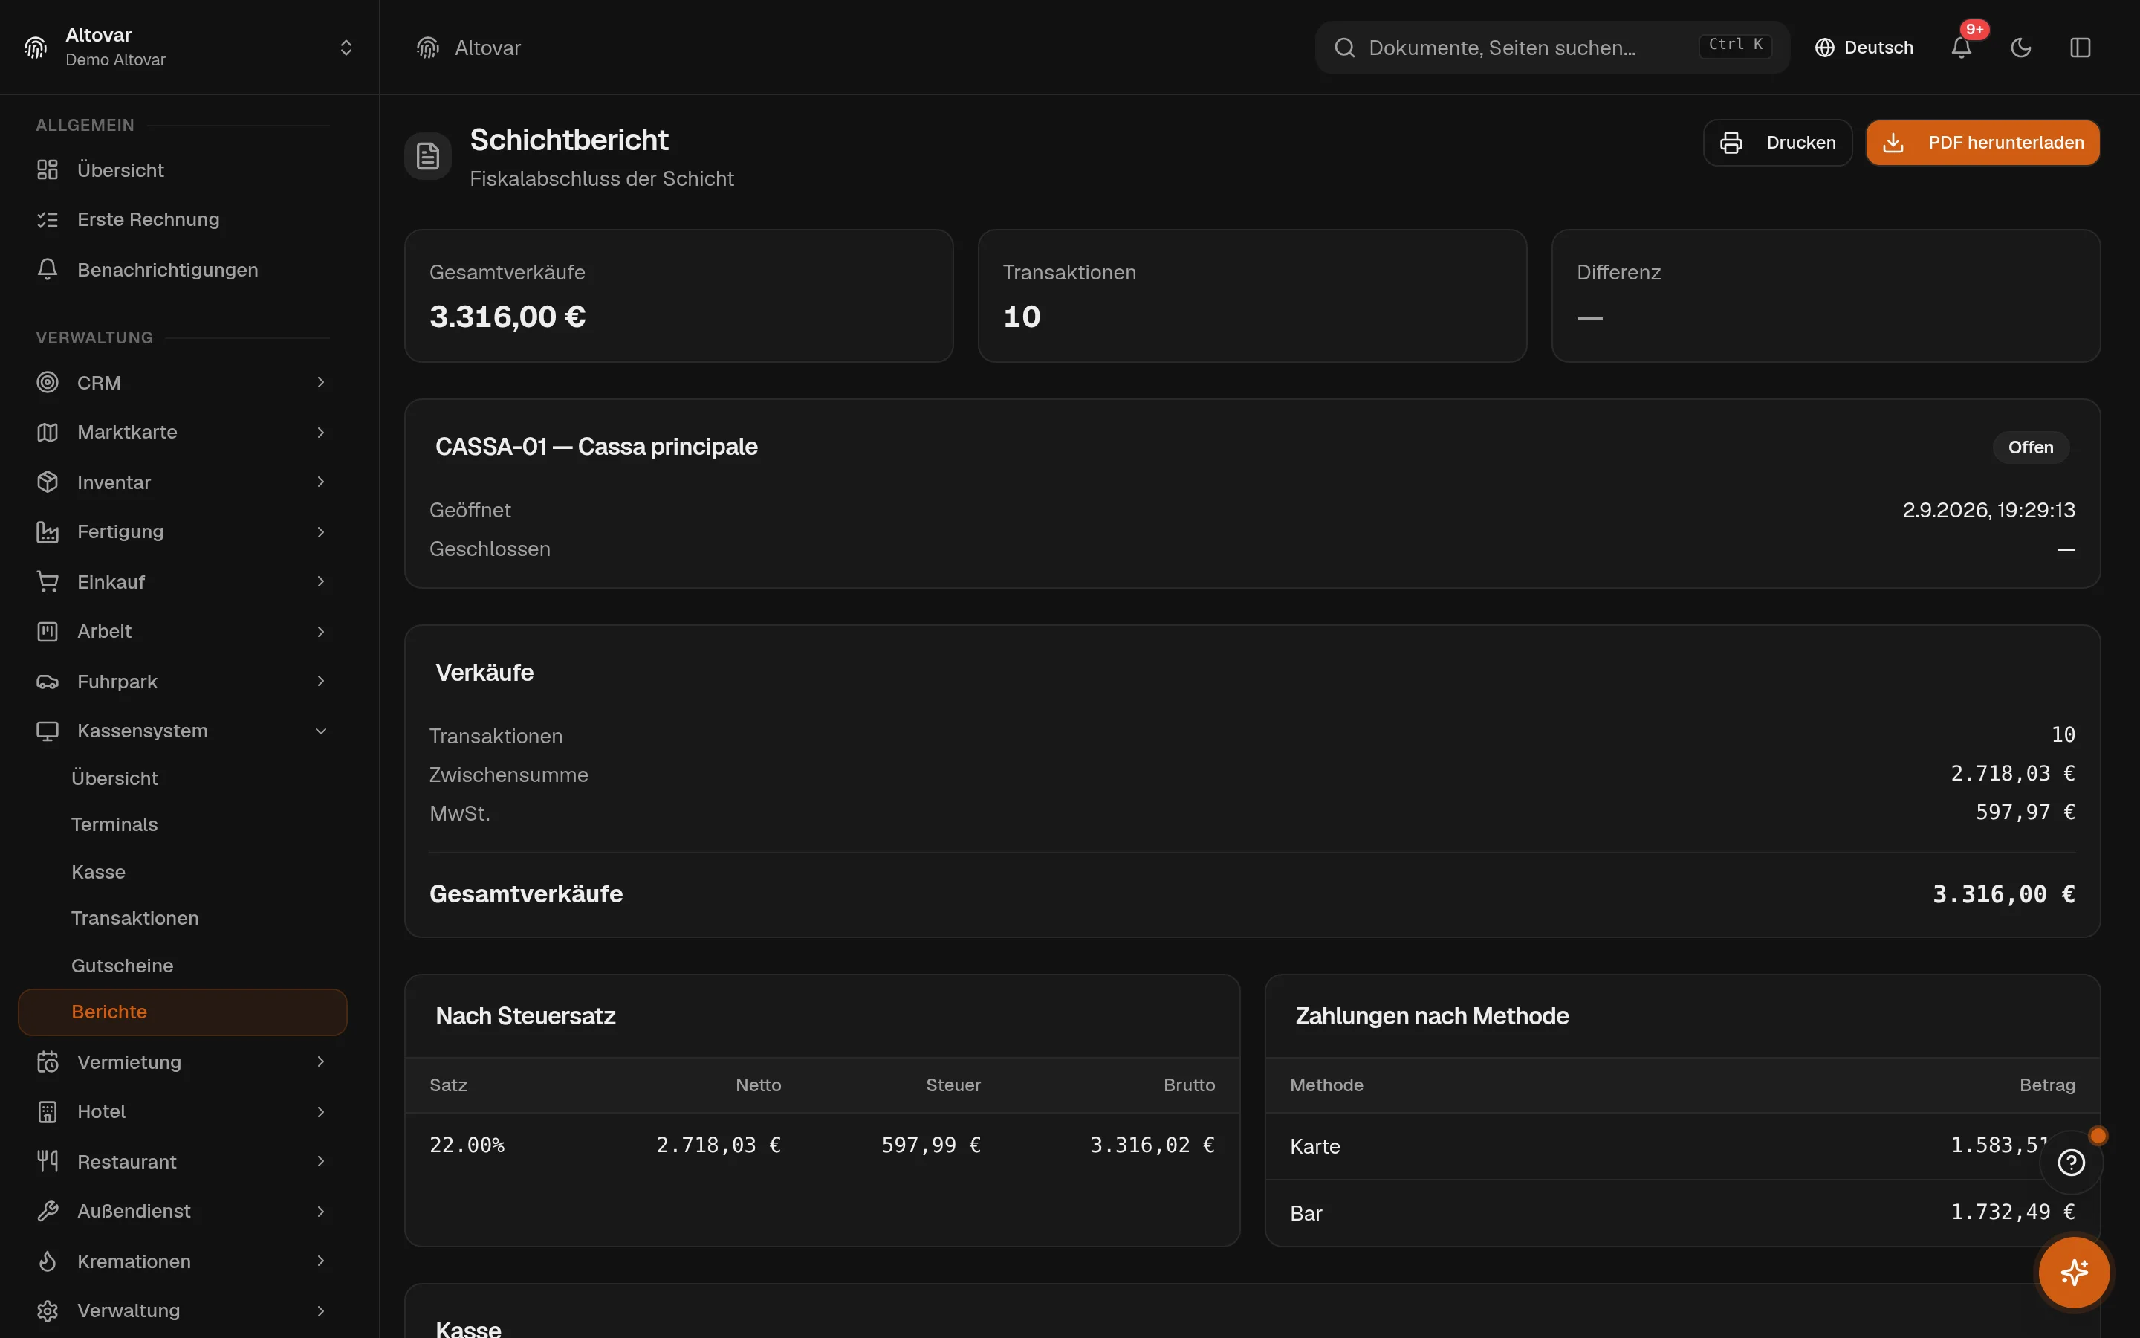This screenshot has width=2140, height=1338.
Task: Click the Offen status badge
Action: click(x=2030, y=447)
